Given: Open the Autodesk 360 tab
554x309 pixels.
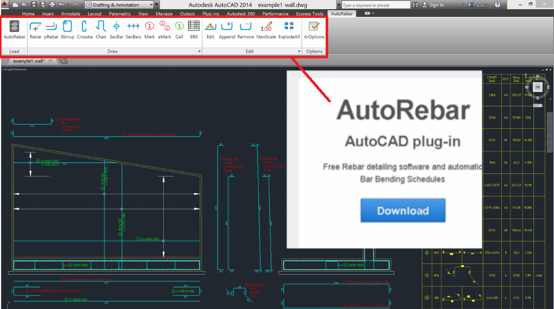Looking at the screenshot, I should 241,14.
